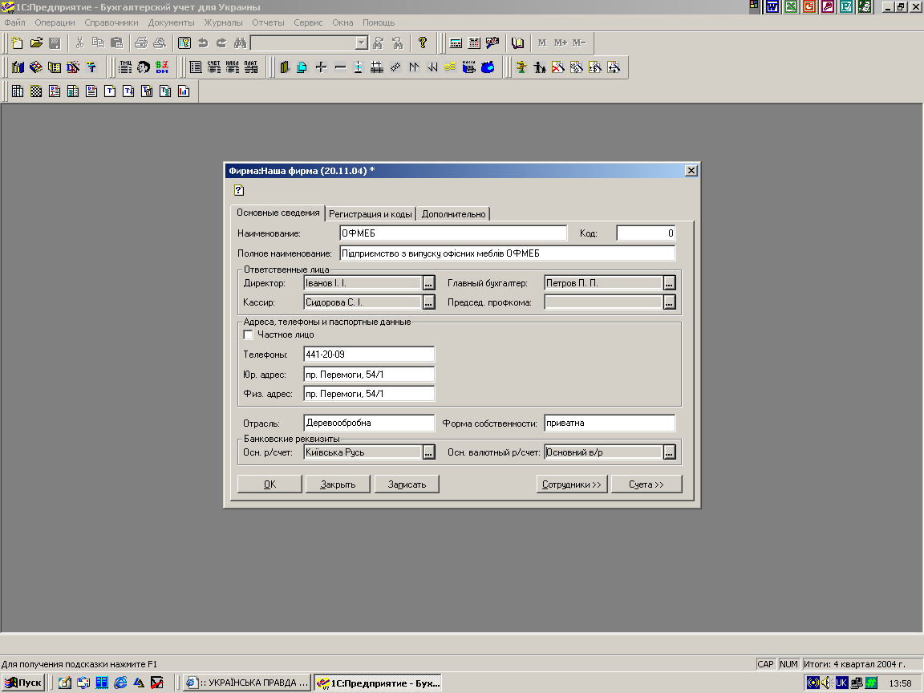The width and height of the screenshot is (924, 693).
Task: Click the Счета >> button
Action: (x=646, y=484)
